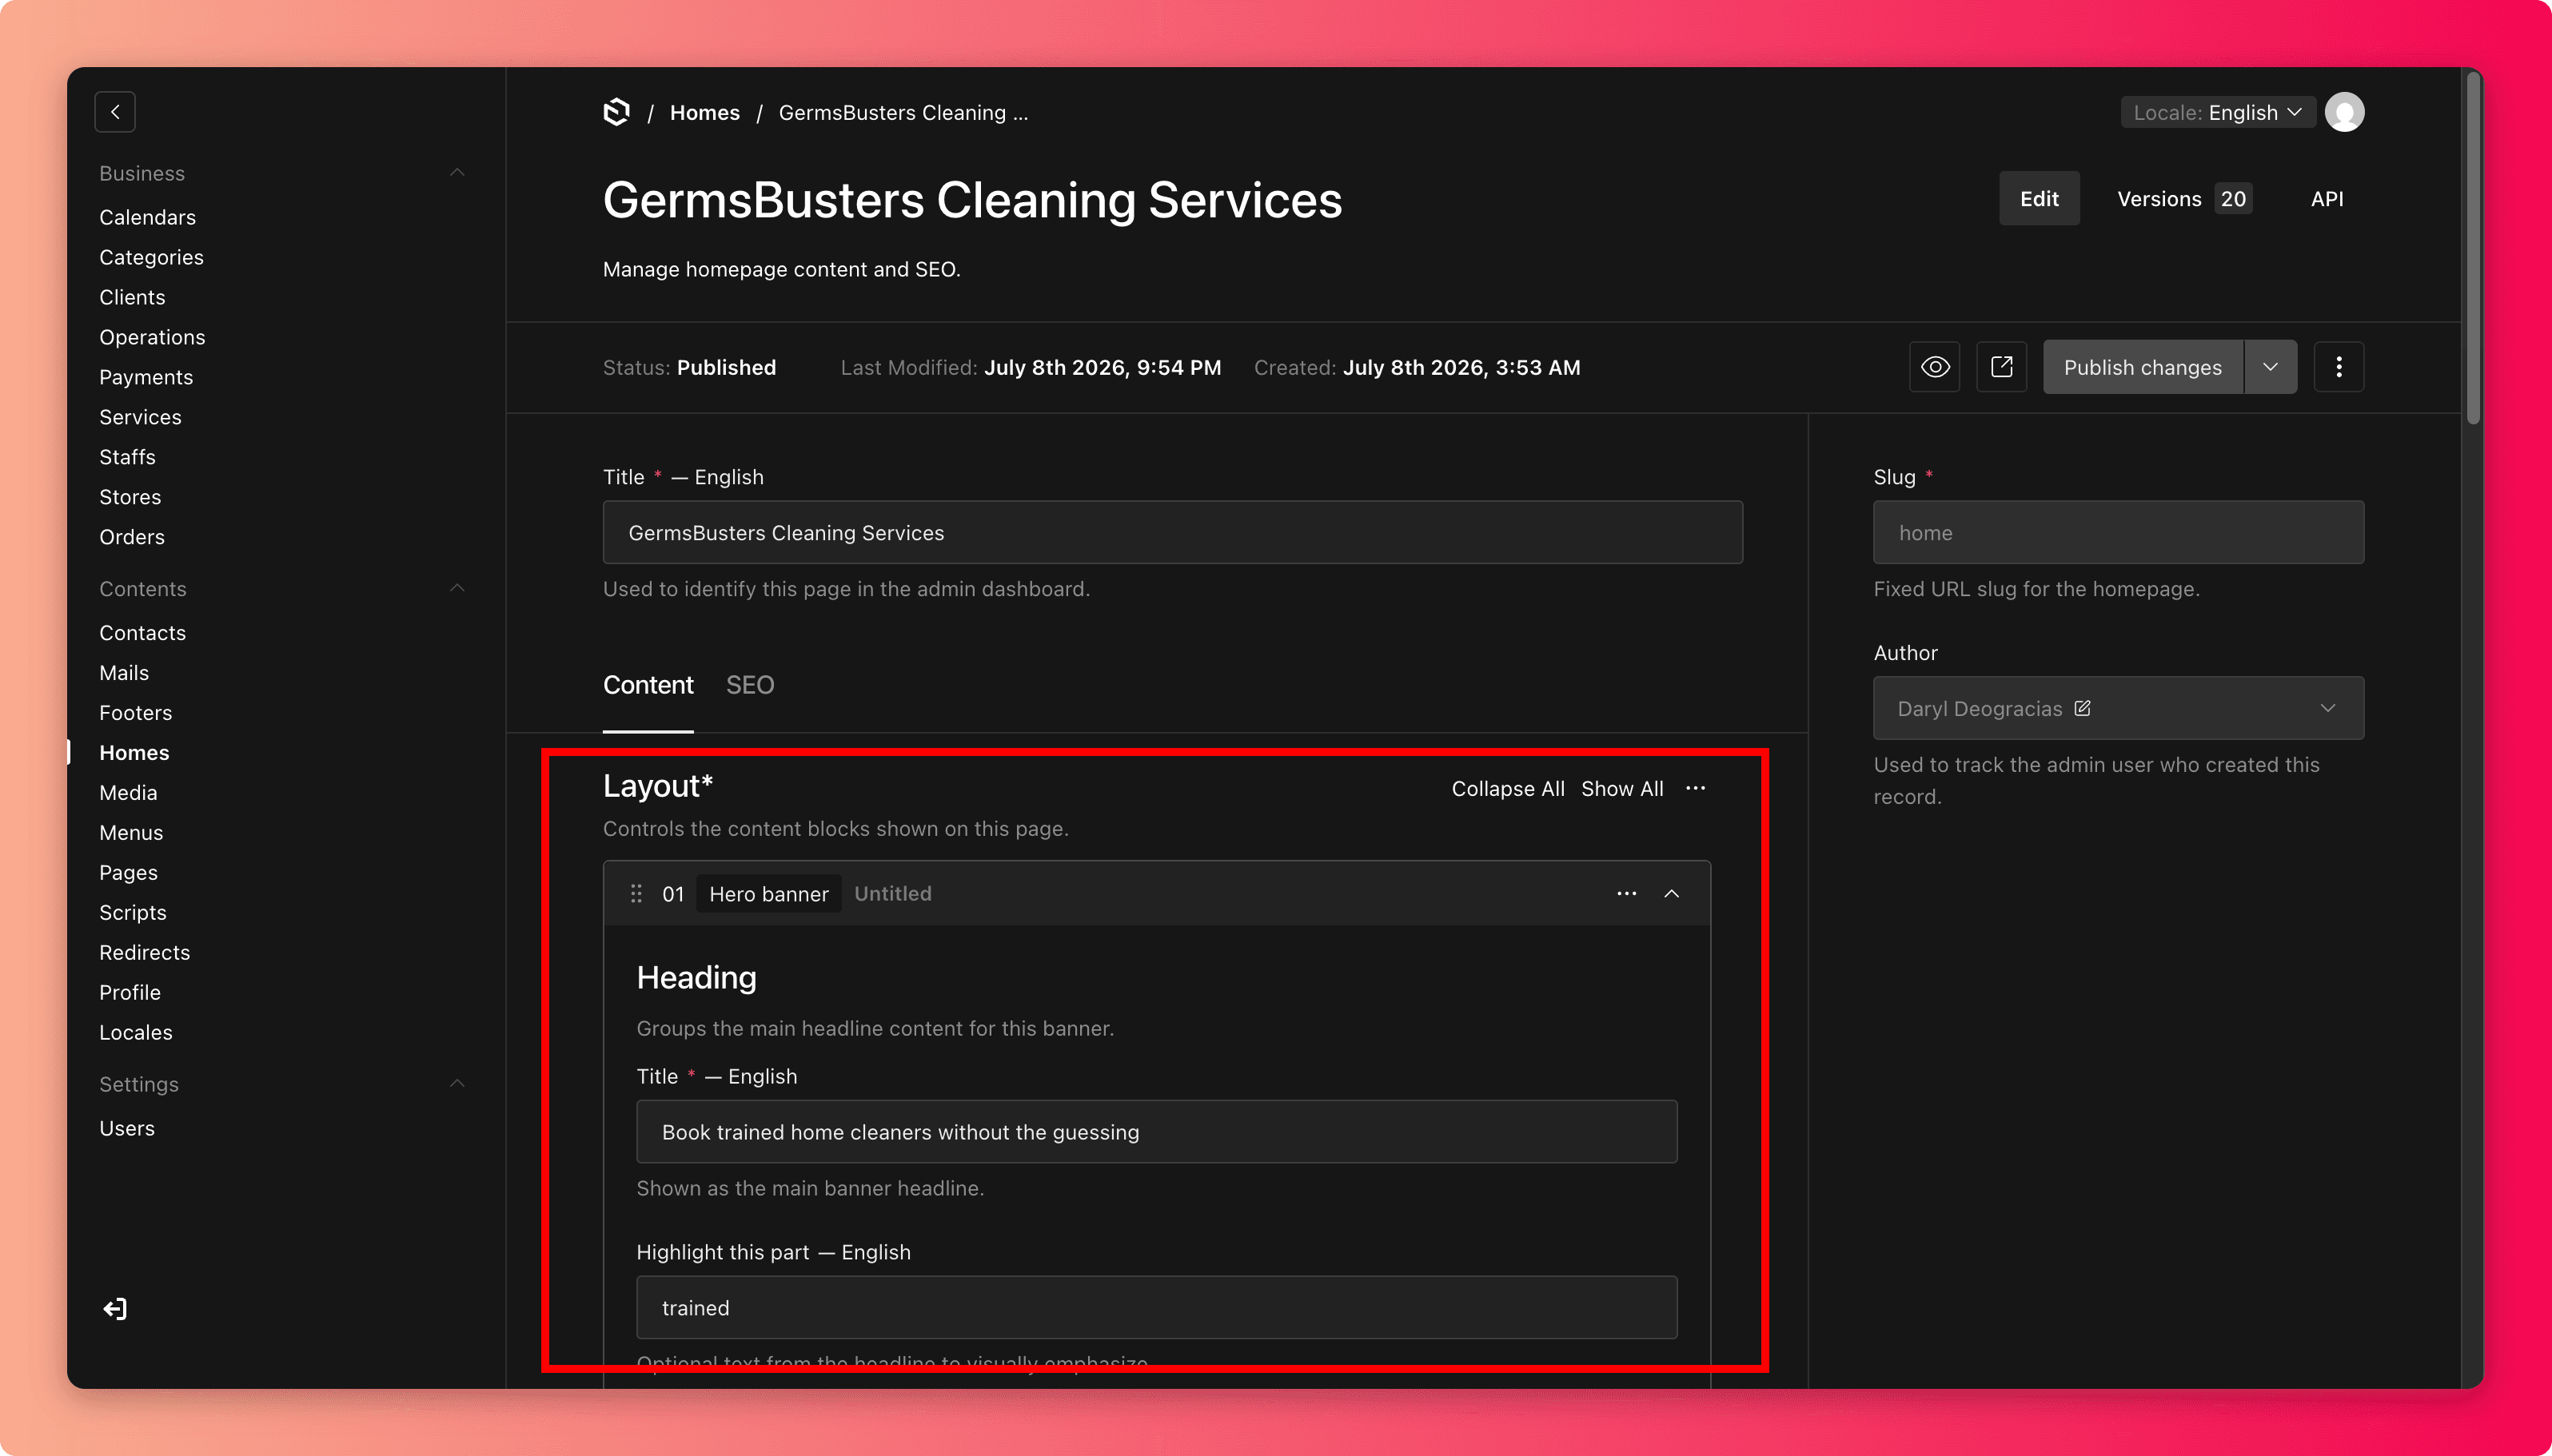Grab the Hero banner drag handle
The width and height of the screenshot is (2552, 1456).
tap(636, 893)
